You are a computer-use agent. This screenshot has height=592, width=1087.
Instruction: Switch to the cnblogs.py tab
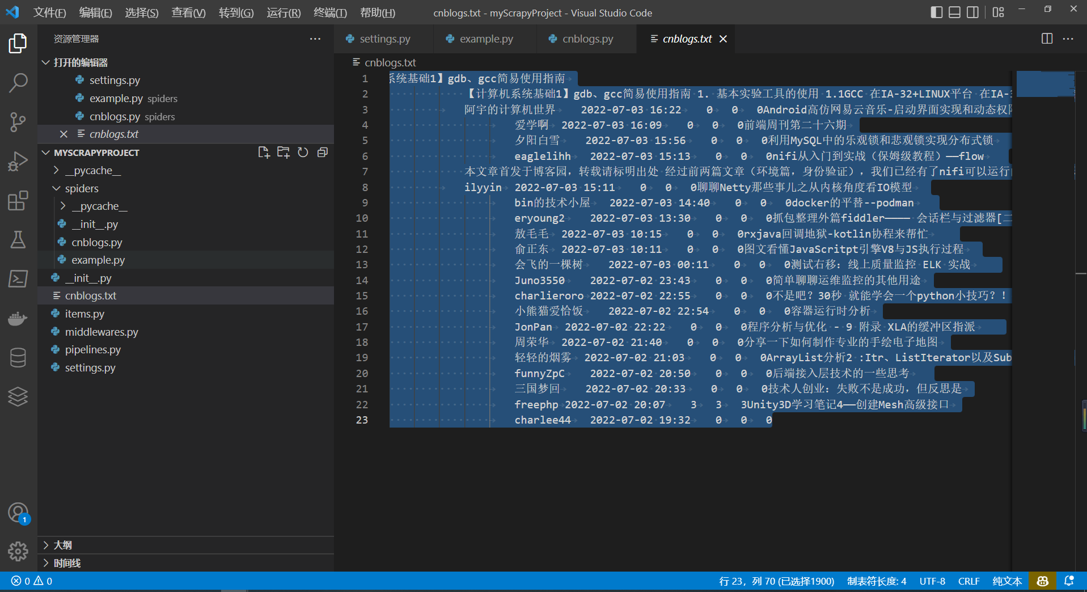coord(587,39)
